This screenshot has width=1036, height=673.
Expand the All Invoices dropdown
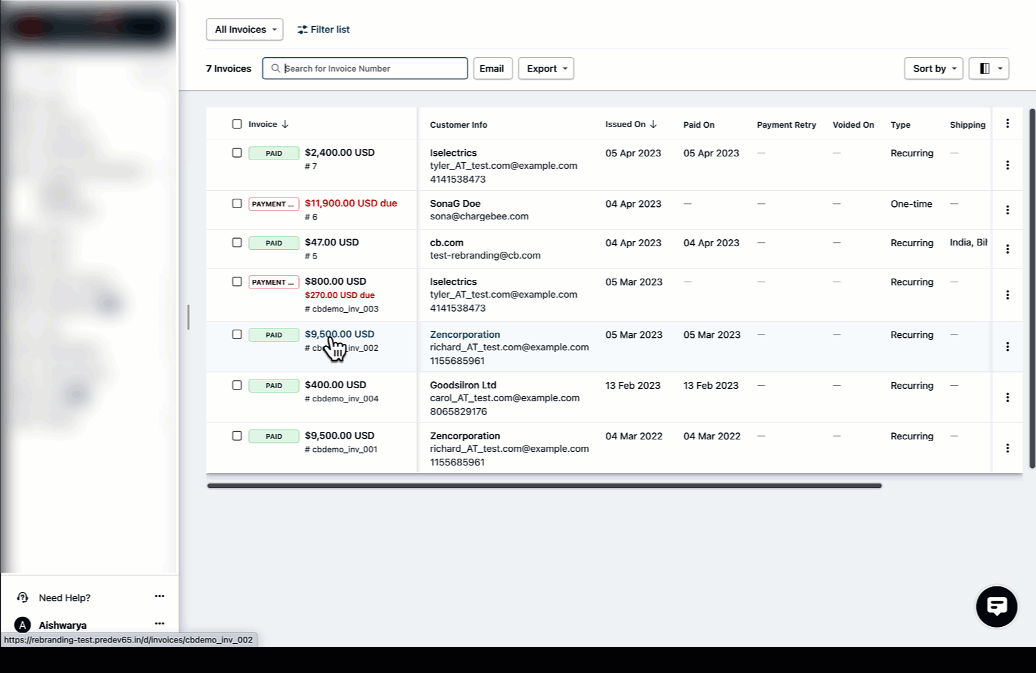(245, 29)
